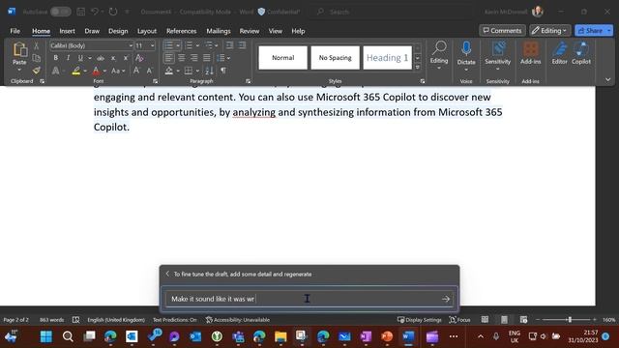Toggle Underline formatting
619x348 pixels.
point(80,58)
